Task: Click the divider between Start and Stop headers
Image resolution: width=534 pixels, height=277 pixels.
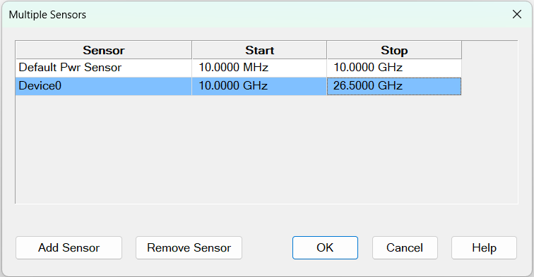Action: click(326, 50)
